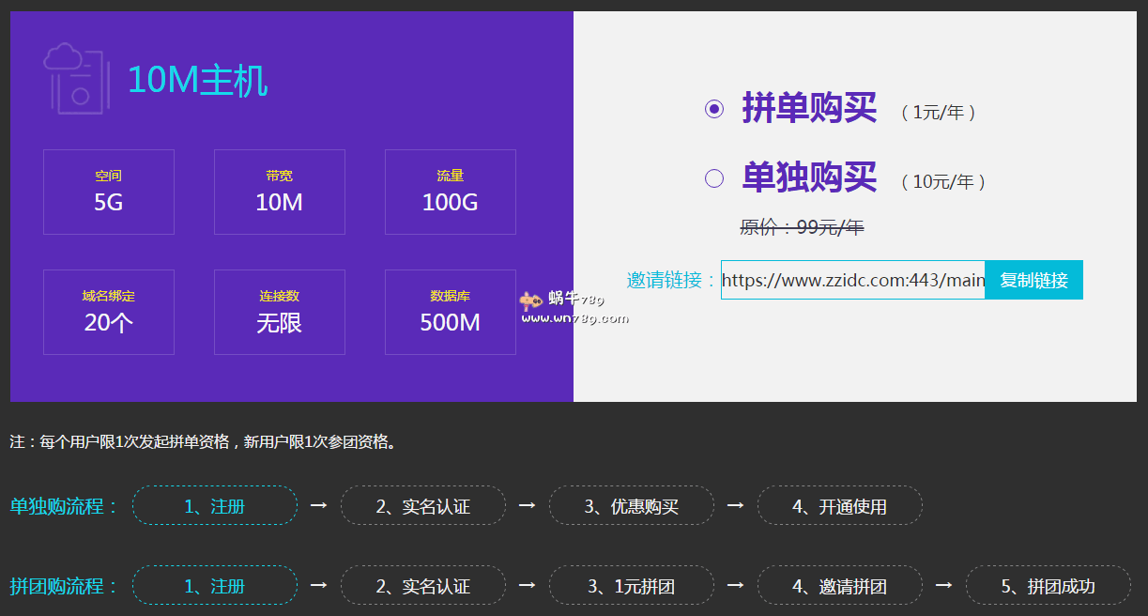Click the 10M主机 title heading

198,81
